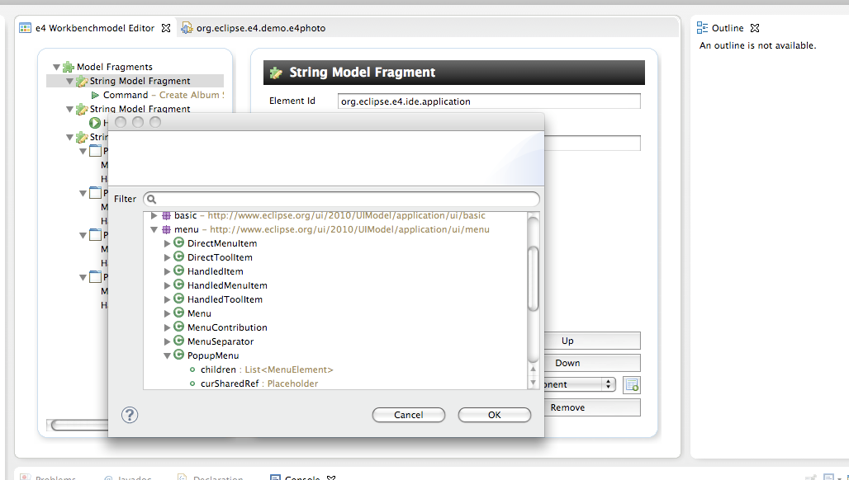Expand the HandledMenuItem node
The height and width of the screenshot is (480, 849).
(168, 285)
